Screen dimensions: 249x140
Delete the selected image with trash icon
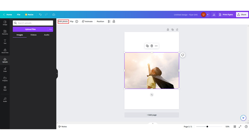(152, 46)
